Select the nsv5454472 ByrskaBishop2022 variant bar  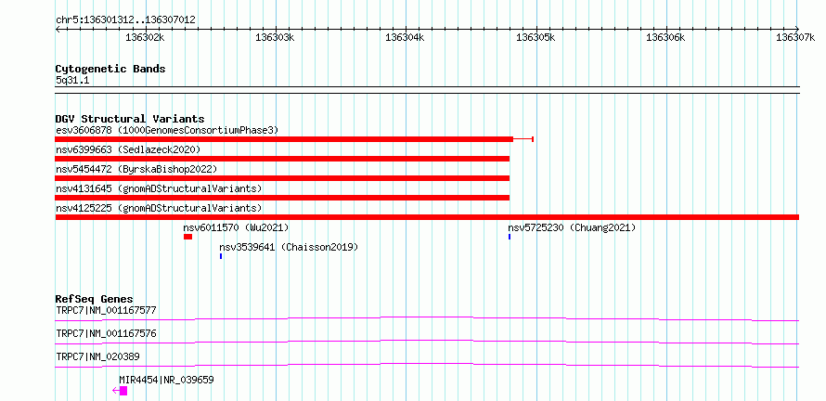click(282, 178)
